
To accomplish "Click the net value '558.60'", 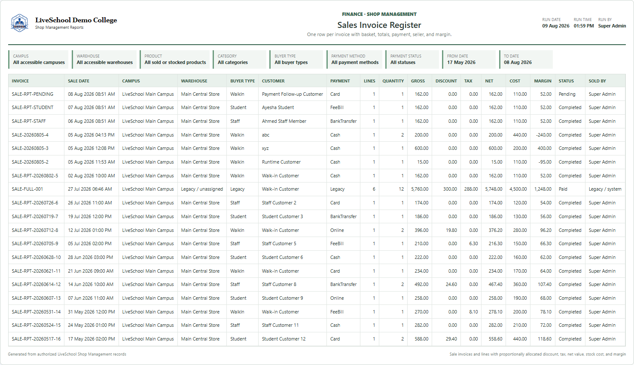I will coord(495,339).
